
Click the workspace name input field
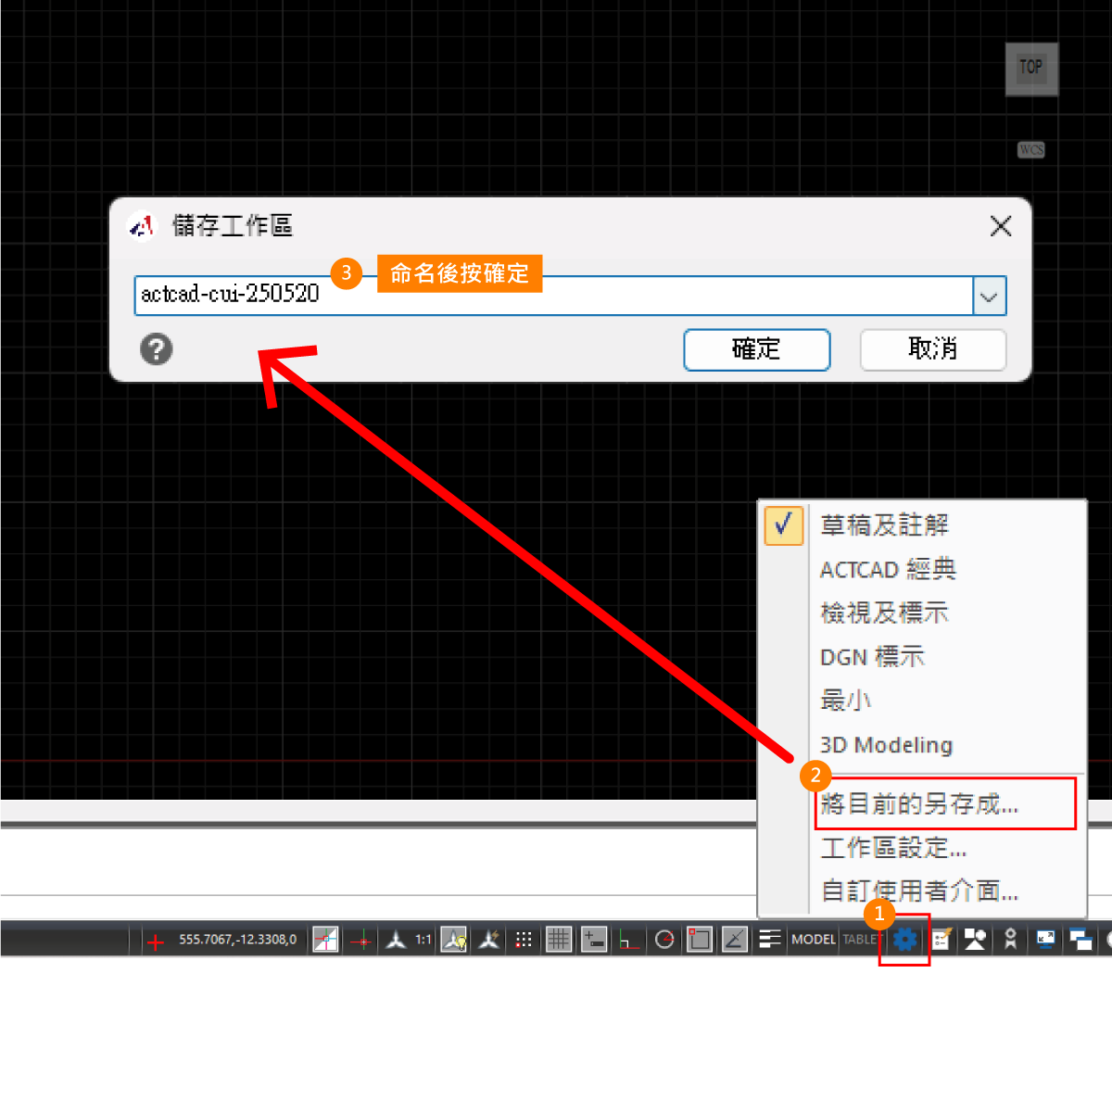(x=554, y=297)
